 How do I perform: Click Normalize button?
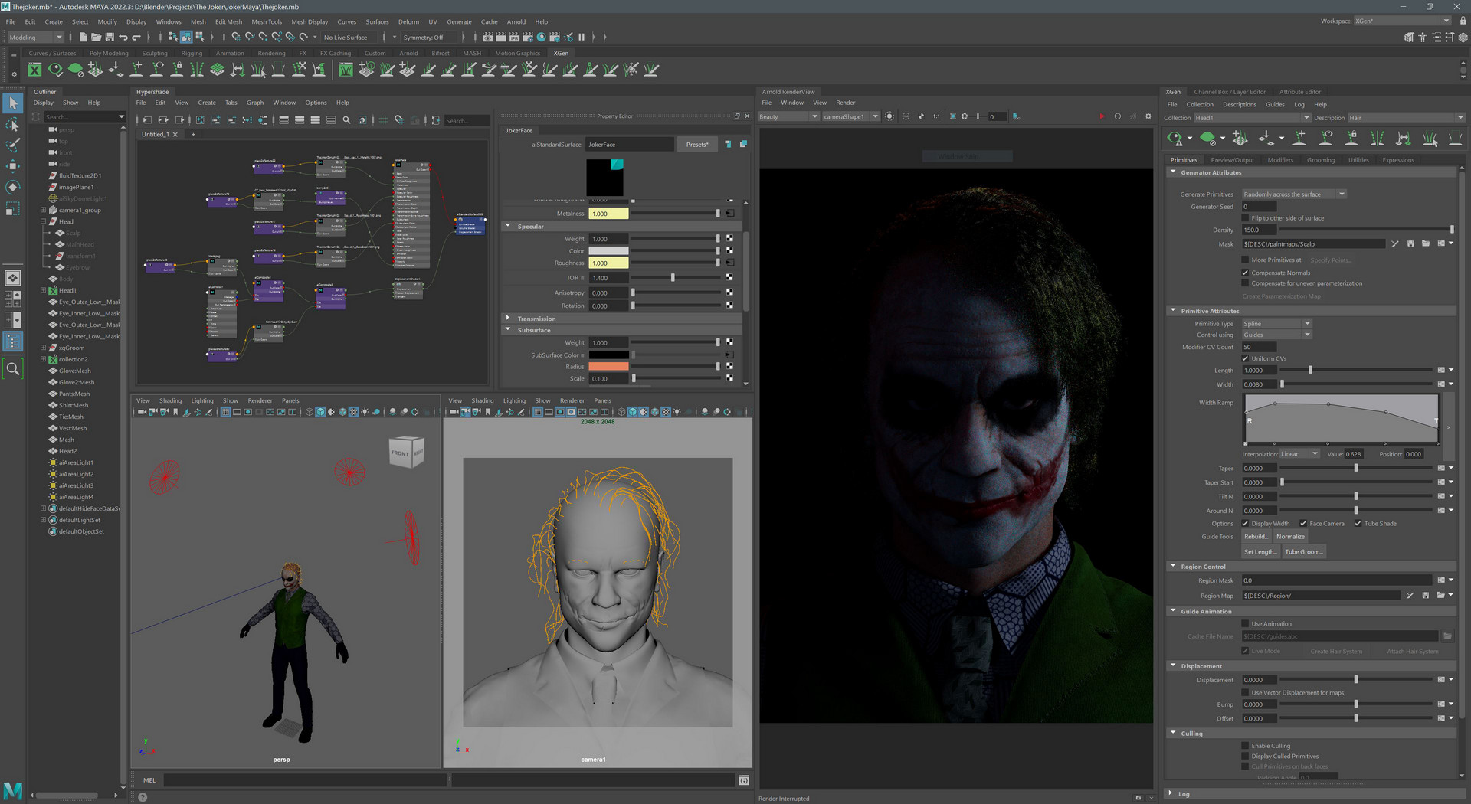[1290, 537]
